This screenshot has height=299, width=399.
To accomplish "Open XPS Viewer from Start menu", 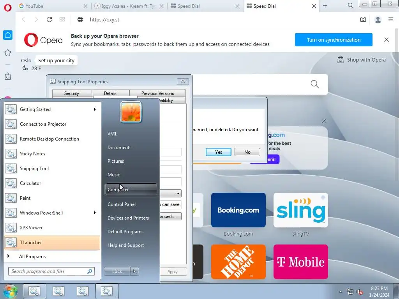I will (52, 227).
